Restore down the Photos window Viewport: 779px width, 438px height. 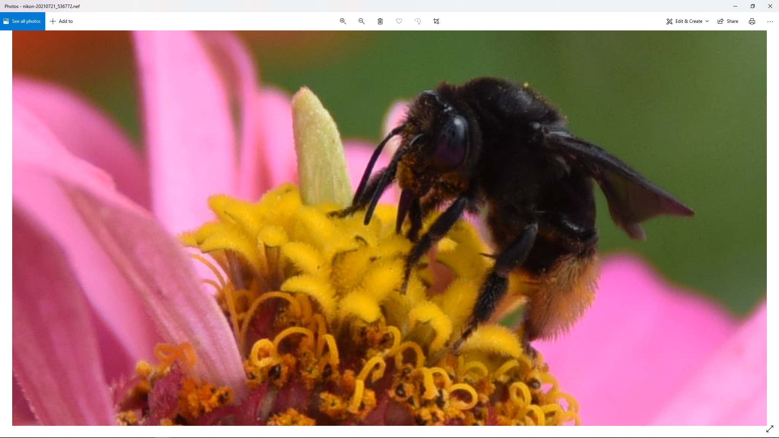(752, 6)
